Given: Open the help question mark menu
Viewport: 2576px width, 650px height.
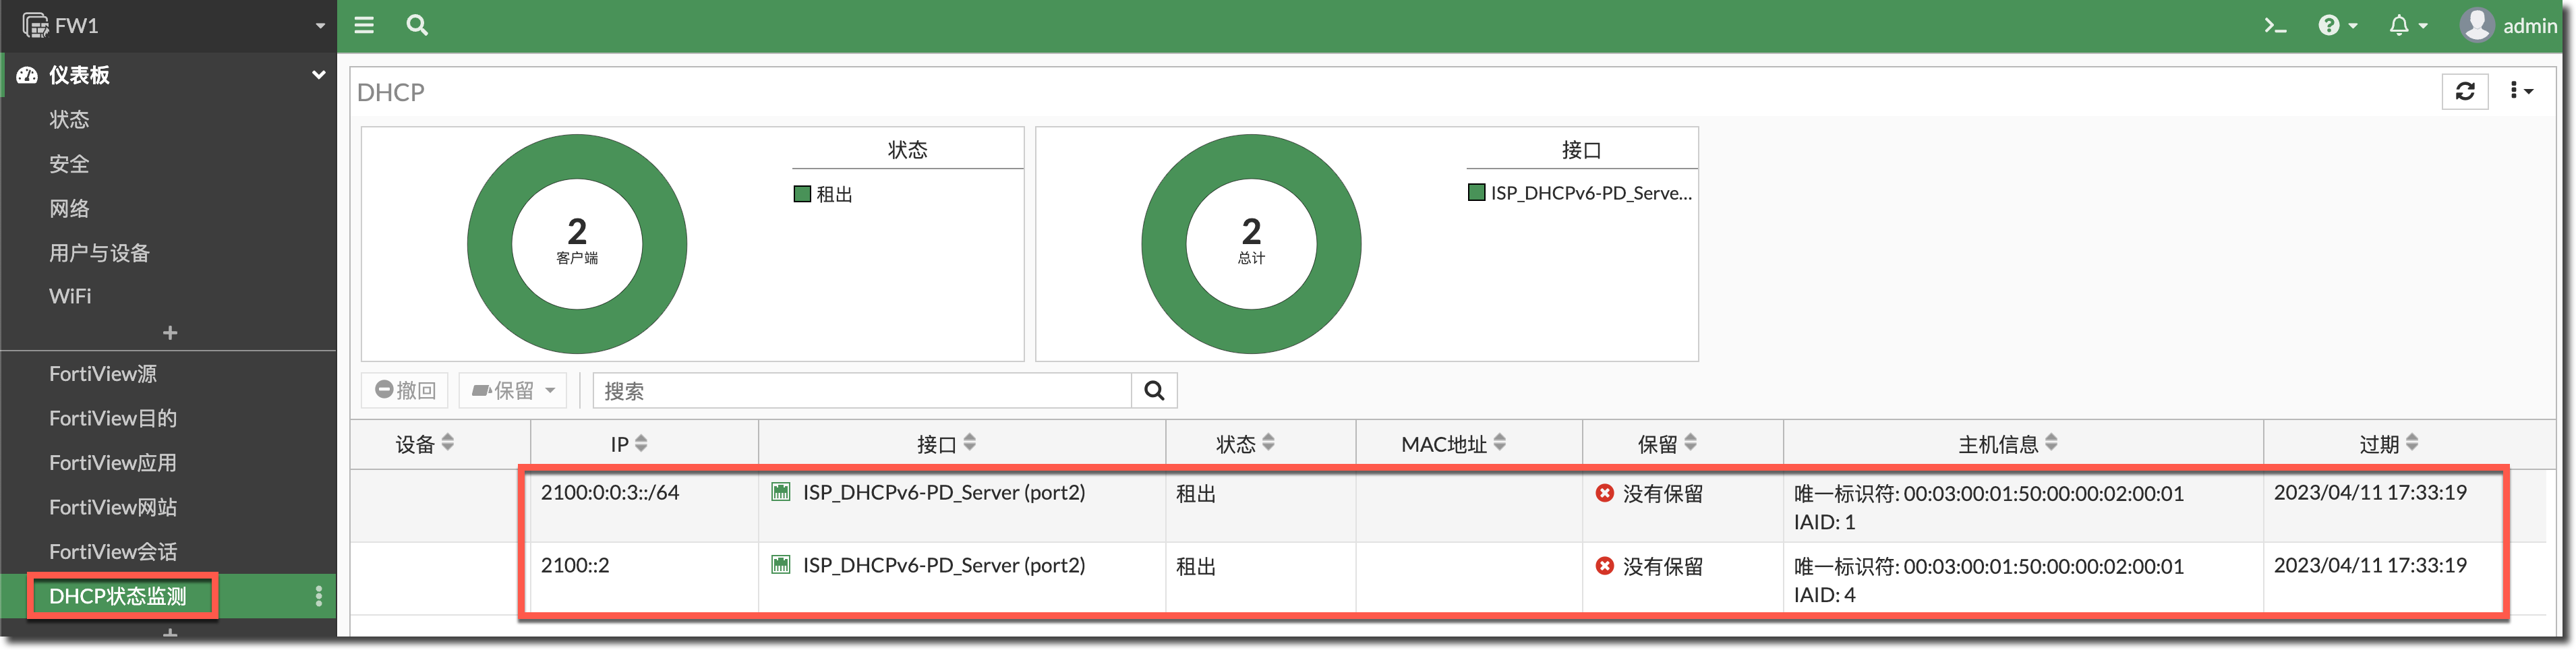Looking at the screenshot, I should click(x=2337, y=26).
